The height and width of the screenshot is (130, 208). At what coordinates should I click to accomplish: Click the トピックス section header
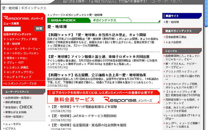[182, 51]
